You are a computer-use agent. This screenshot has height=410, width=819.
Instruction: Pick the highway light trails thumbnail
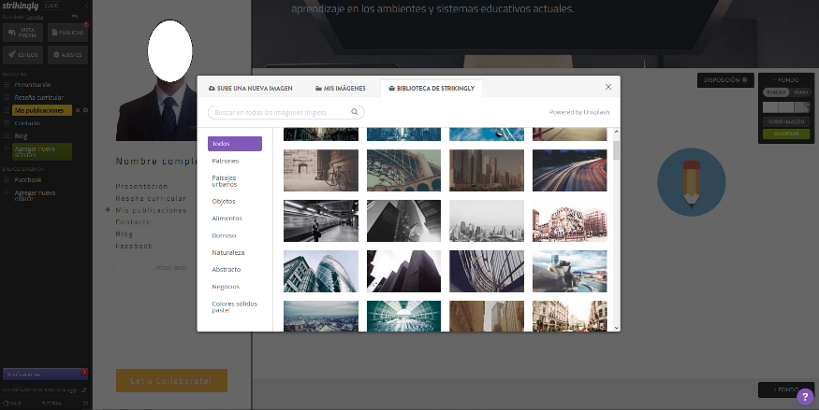tap(569, 169)
